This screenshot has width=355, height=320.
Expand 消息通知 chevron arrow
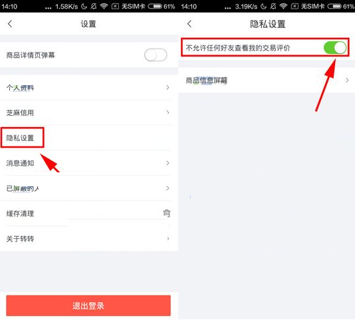coord(168,163)
